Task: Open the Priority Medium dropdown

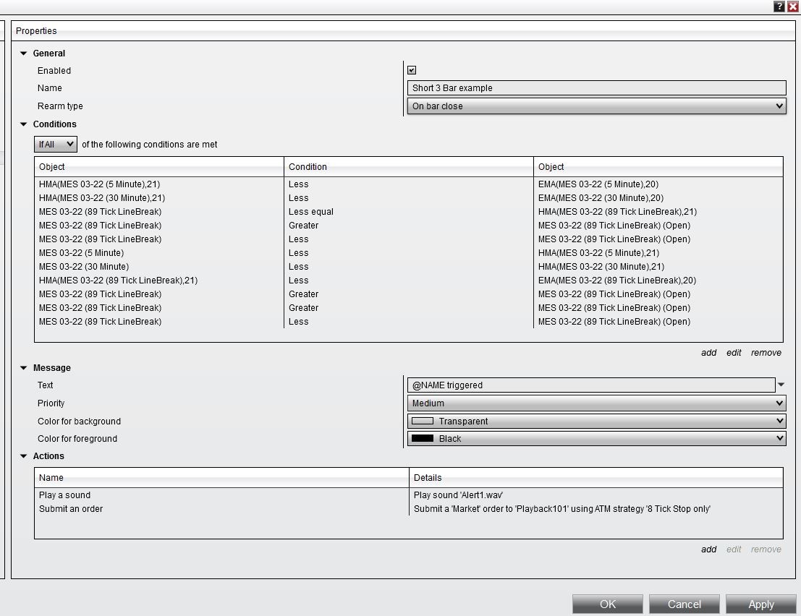Action: click(x=596, y=403)
